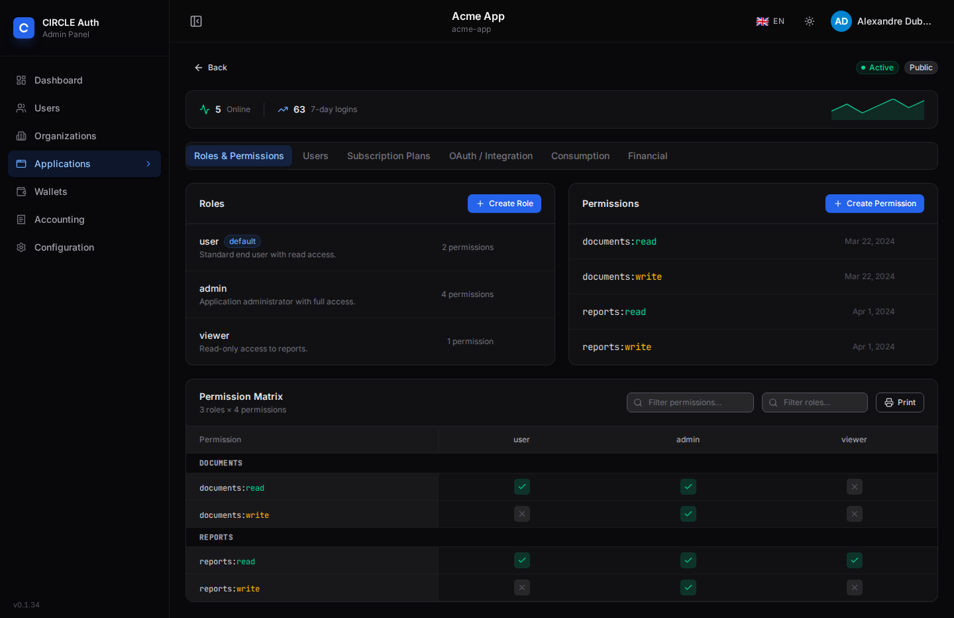Viewport: 954px width, 618px height.
Task: Collapse the sidebar with the panel icon
Action: [196, 21]
